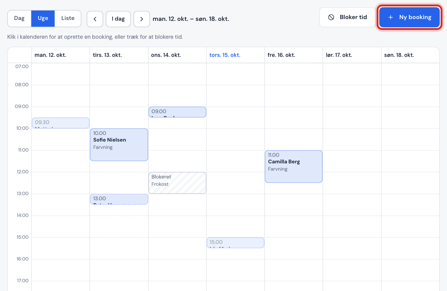Open Camilla Berg's 11.00 Farvning booking
The width and height of the screenshot is (447, 291).
pos(293,166)
